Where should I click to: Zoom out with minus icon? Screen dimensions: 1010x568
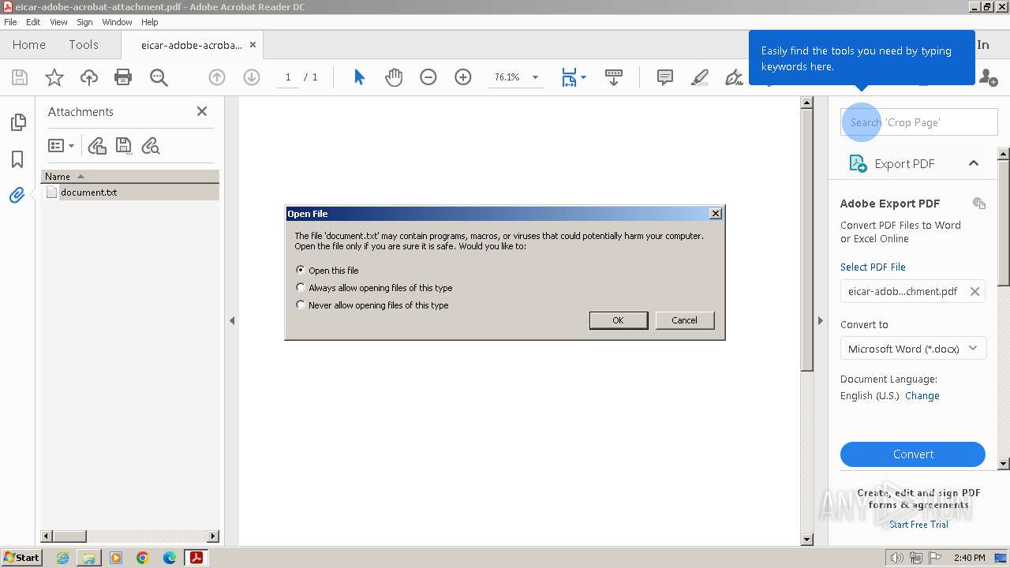(x=428, y=77)
